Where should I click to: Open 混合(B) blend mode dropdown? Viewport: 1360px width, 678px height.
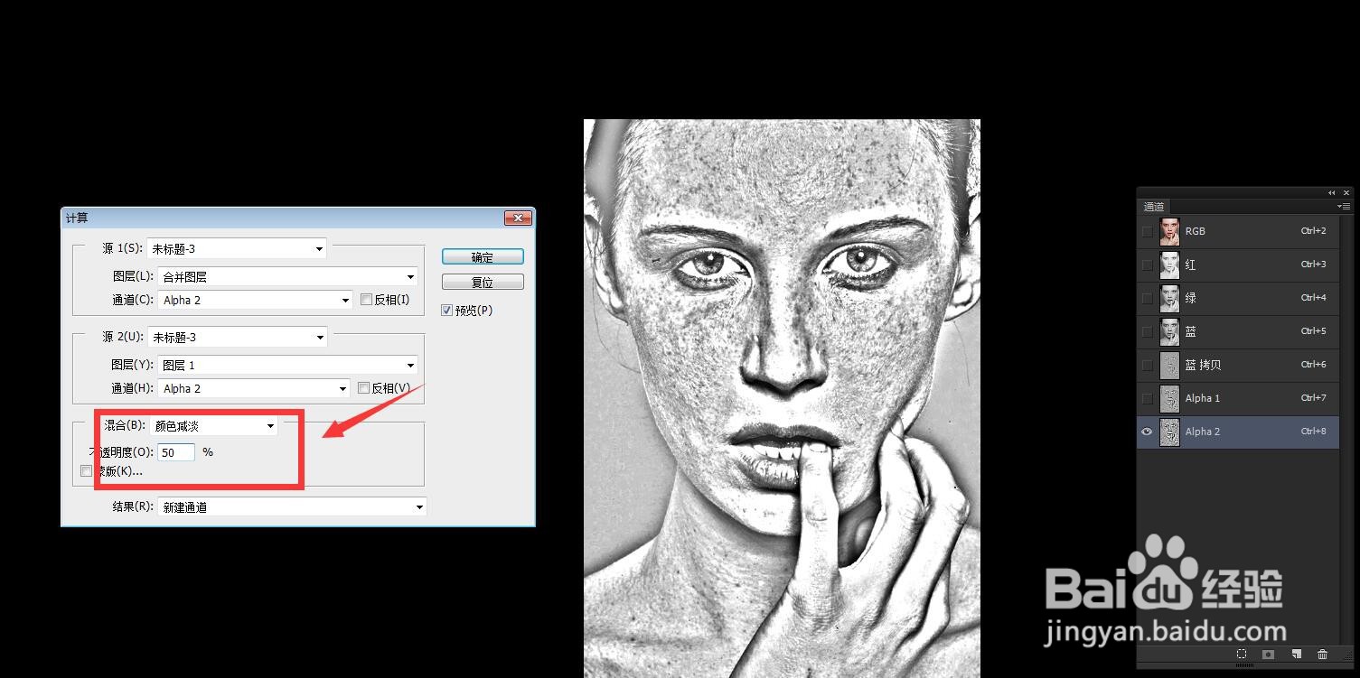coord(214,426)
